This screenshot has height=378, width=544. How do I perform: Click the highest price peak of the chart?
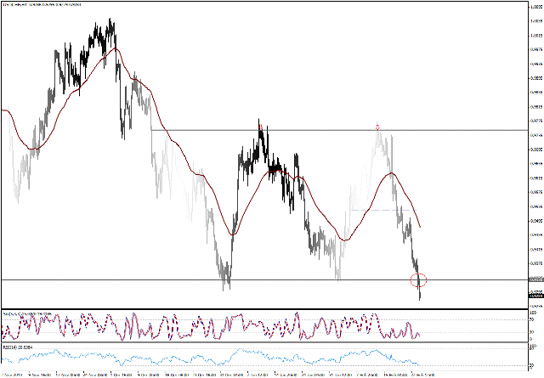pyautogui.click(x=110, y=20)
